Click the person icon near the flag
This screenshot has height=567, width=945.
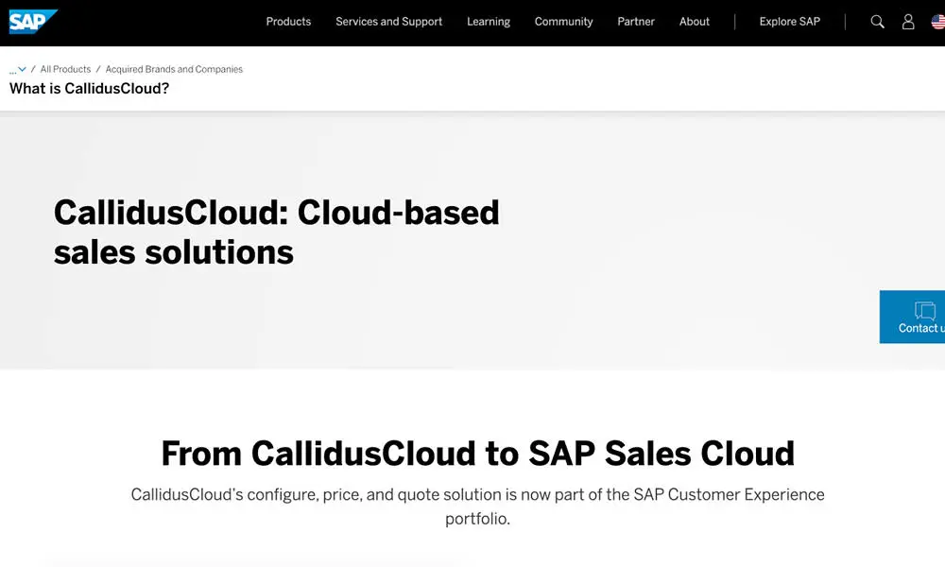click(x=908, y=20)
